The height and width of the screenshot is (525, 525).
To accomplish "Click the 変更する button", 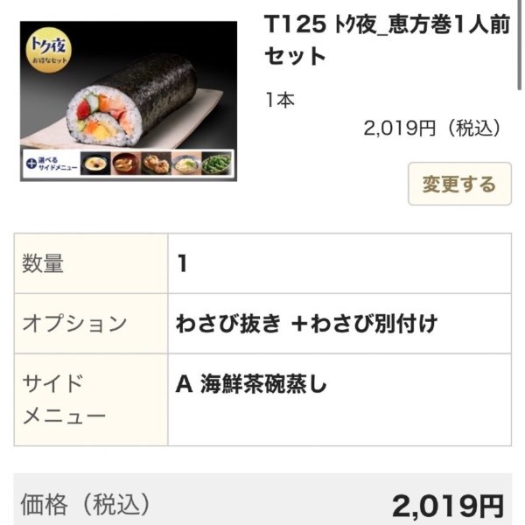I will (x=458, y=184).
